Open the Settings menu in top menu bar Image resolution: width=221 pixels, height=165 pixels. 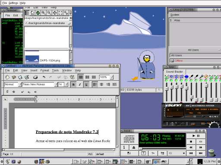click(x=13, y=3)
